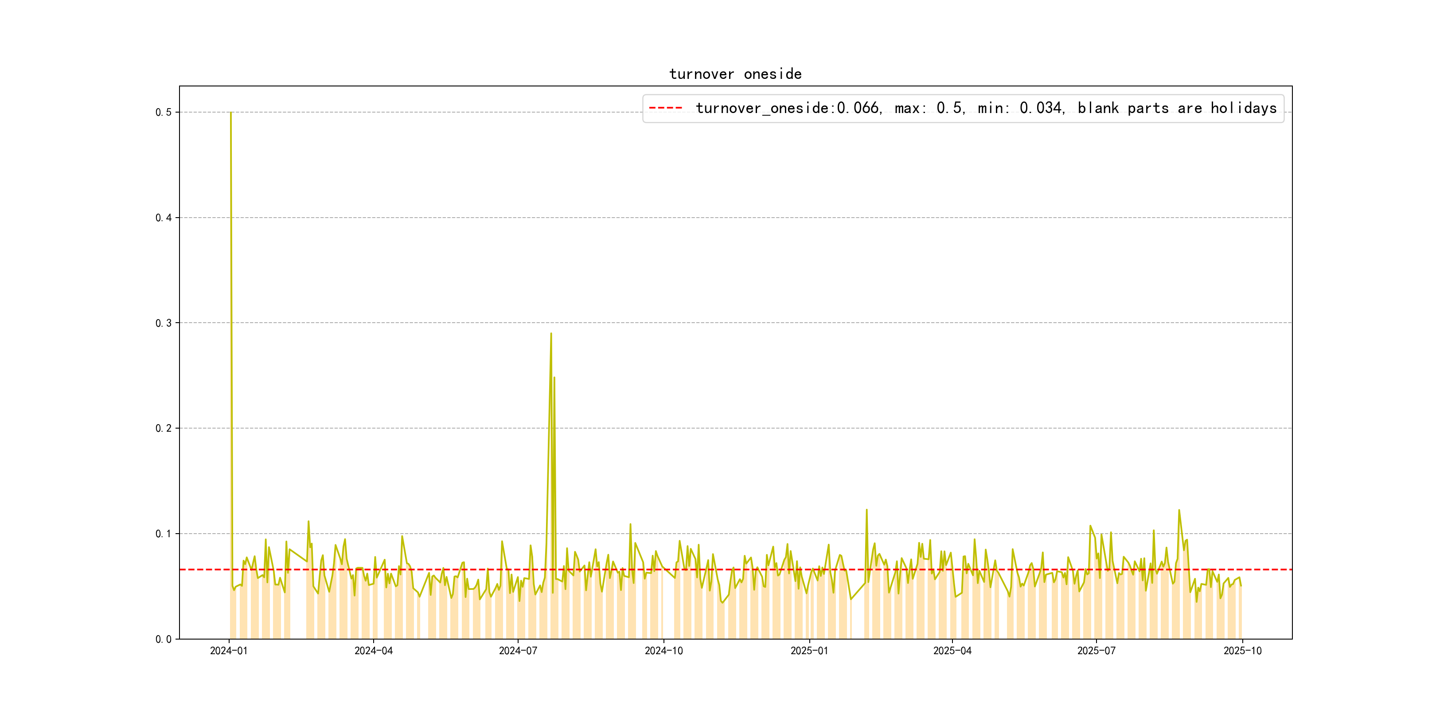This screenshot has height=718, width=1436.
Task: Click the 2025-04 x-axis date label
Action: pyautogui.click(x=952, y=651)
